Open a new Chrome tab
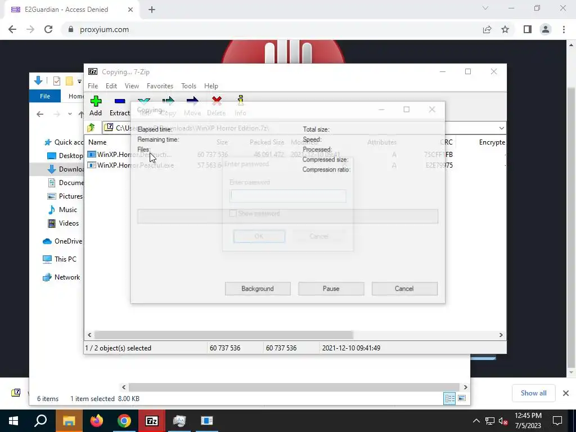576x432 pixels. coord(152,10)
